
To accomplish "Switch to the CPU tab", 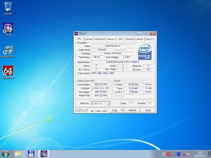I will (x=79, y=39).
